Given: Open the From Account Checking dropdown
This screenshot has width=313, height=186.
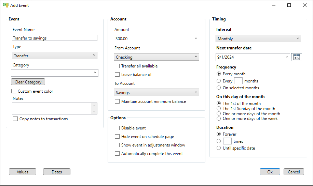Looking at the screenshot, I should point(156,57).
